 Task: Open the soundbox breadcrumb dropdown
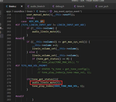click(x=19, y=11)
